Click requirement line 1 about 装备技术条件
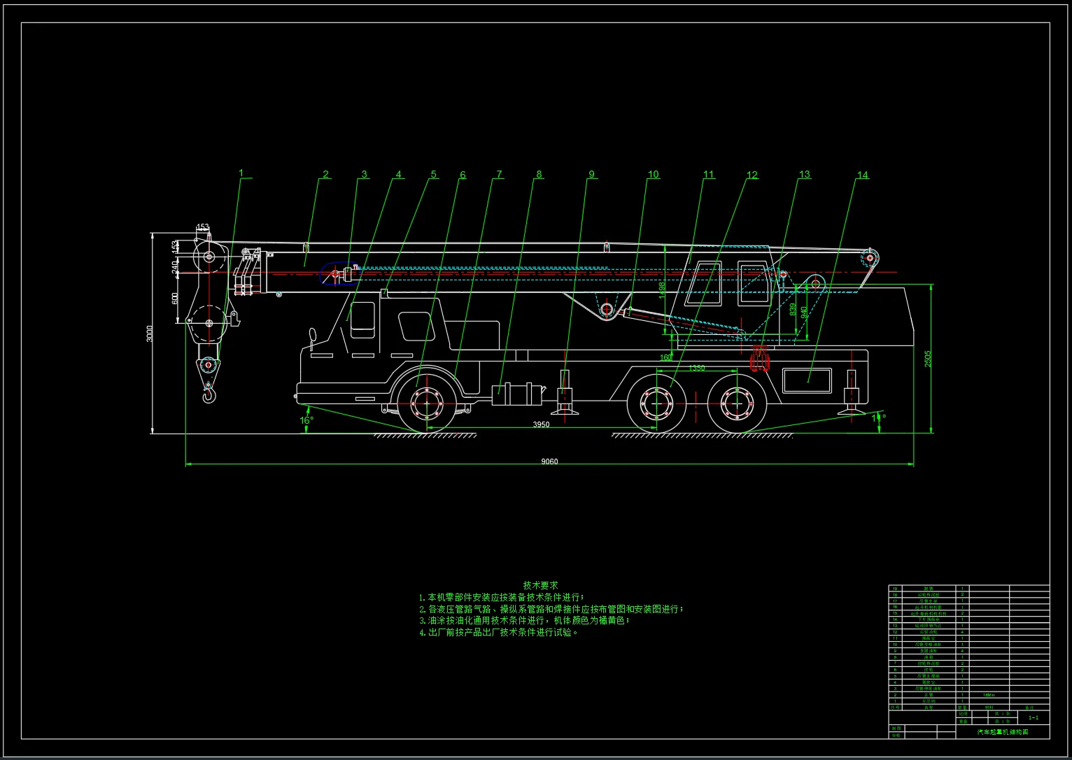 click(501, 597)
